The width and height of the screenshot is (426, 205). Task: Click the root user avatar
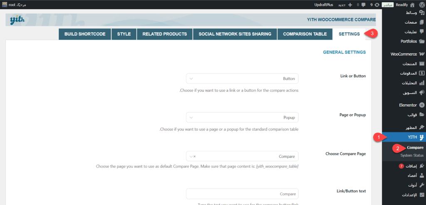[5, 5]
